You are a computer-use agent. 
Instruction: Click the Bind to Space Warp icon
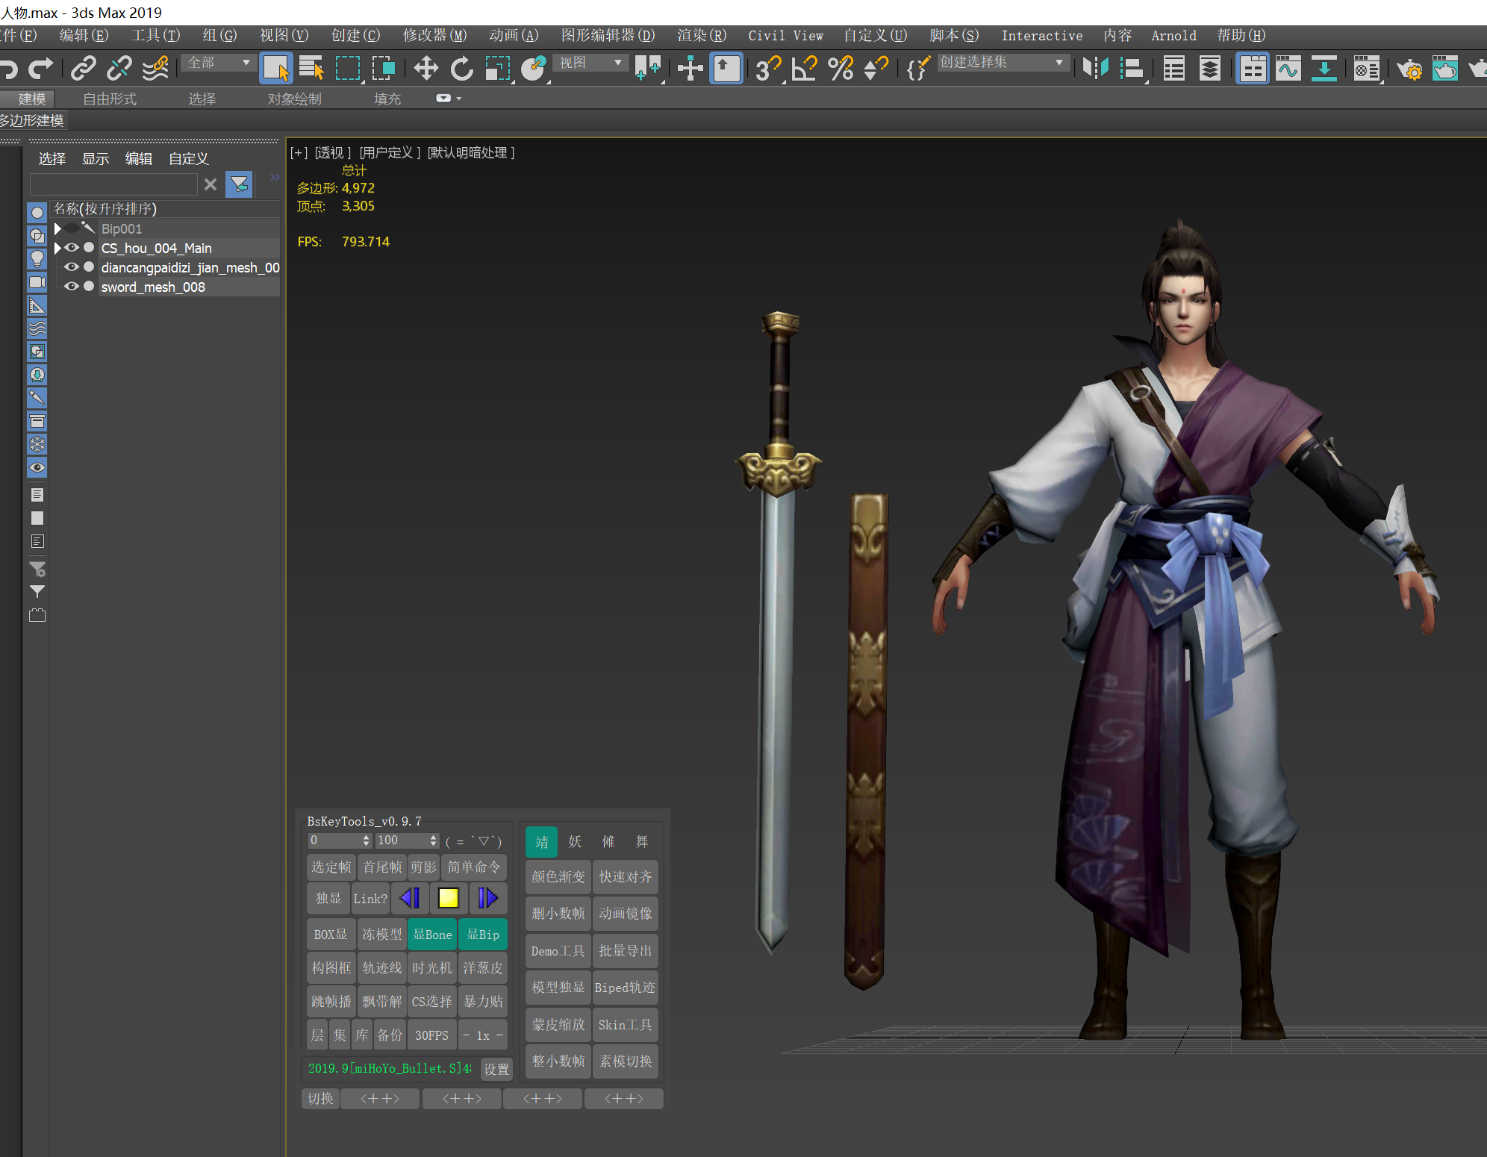tap(155, 69)
